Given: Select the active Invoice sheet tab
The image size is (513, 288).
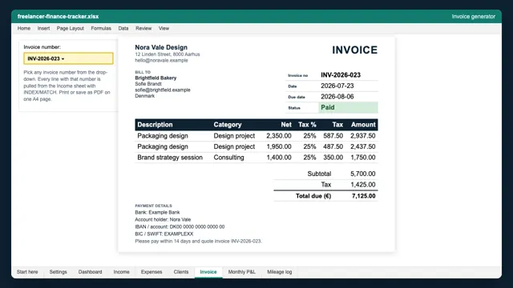Looking at the screenshot, I should click(208, 272).
